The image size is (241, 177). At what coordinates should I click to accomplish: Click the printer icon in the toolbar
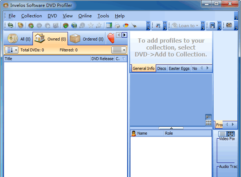(x=117, y=26)
